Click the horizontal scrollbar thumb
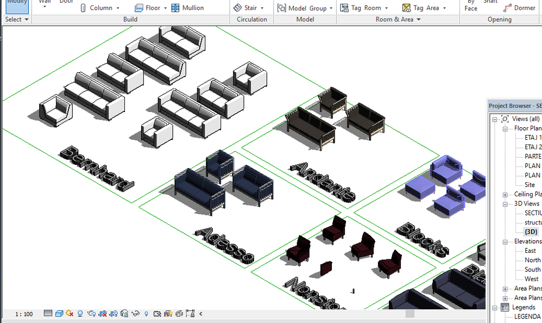 pos(410,314)
